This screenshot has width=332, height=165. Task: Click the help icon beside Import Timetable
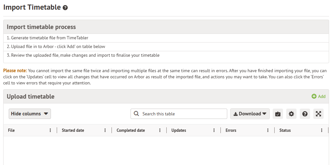65,8
